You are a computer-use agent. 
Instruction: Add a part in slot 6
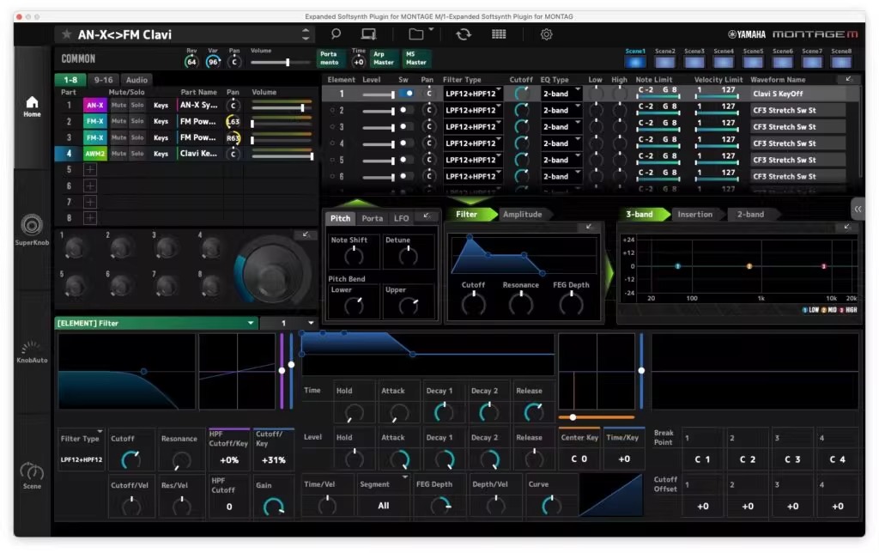pos(89,185)
